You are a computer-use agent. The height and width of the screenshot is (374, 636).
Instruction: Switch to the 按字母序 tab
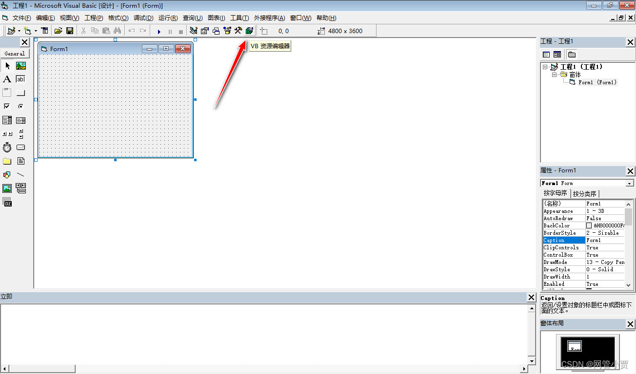[x=556, y=193]
